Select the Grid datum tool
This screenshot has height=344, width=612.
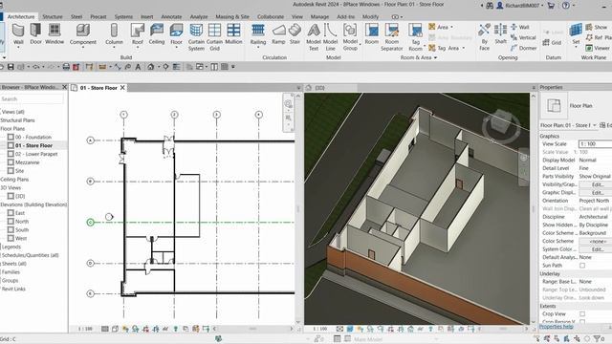[552, 42]
